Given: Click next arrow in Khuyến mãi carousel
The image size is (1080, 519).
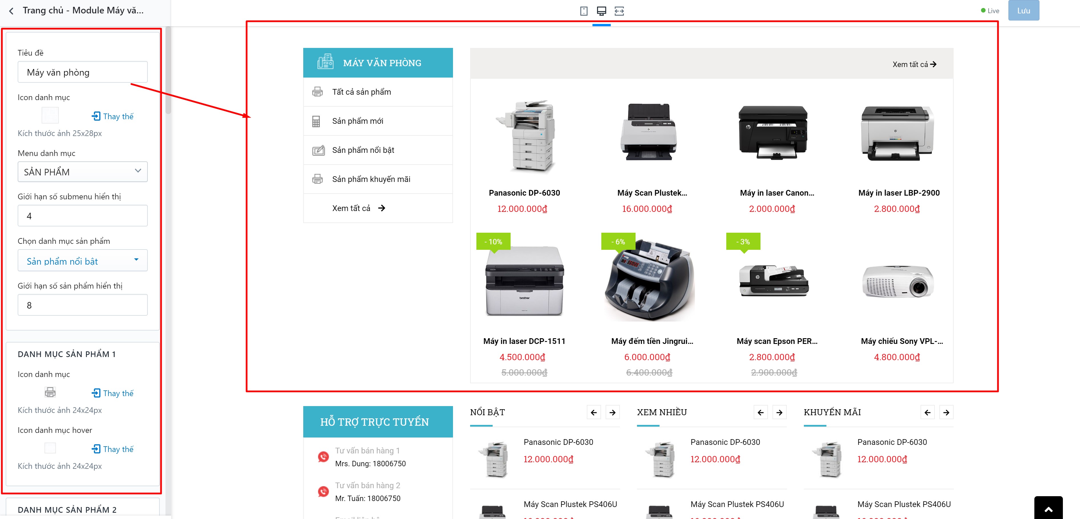Looking at the screenshot, I should coord(946,413).
